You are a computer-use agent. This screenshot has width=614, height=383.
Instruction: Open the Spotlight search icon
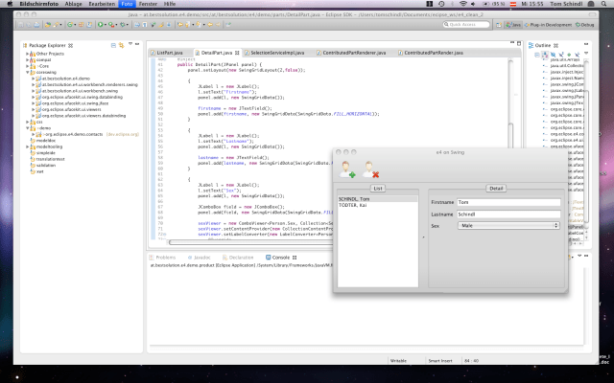click(605, 4)
